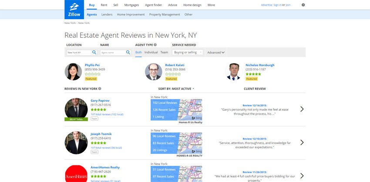
Task: Click the Review 12/10/2015 link
Action: 255,139
